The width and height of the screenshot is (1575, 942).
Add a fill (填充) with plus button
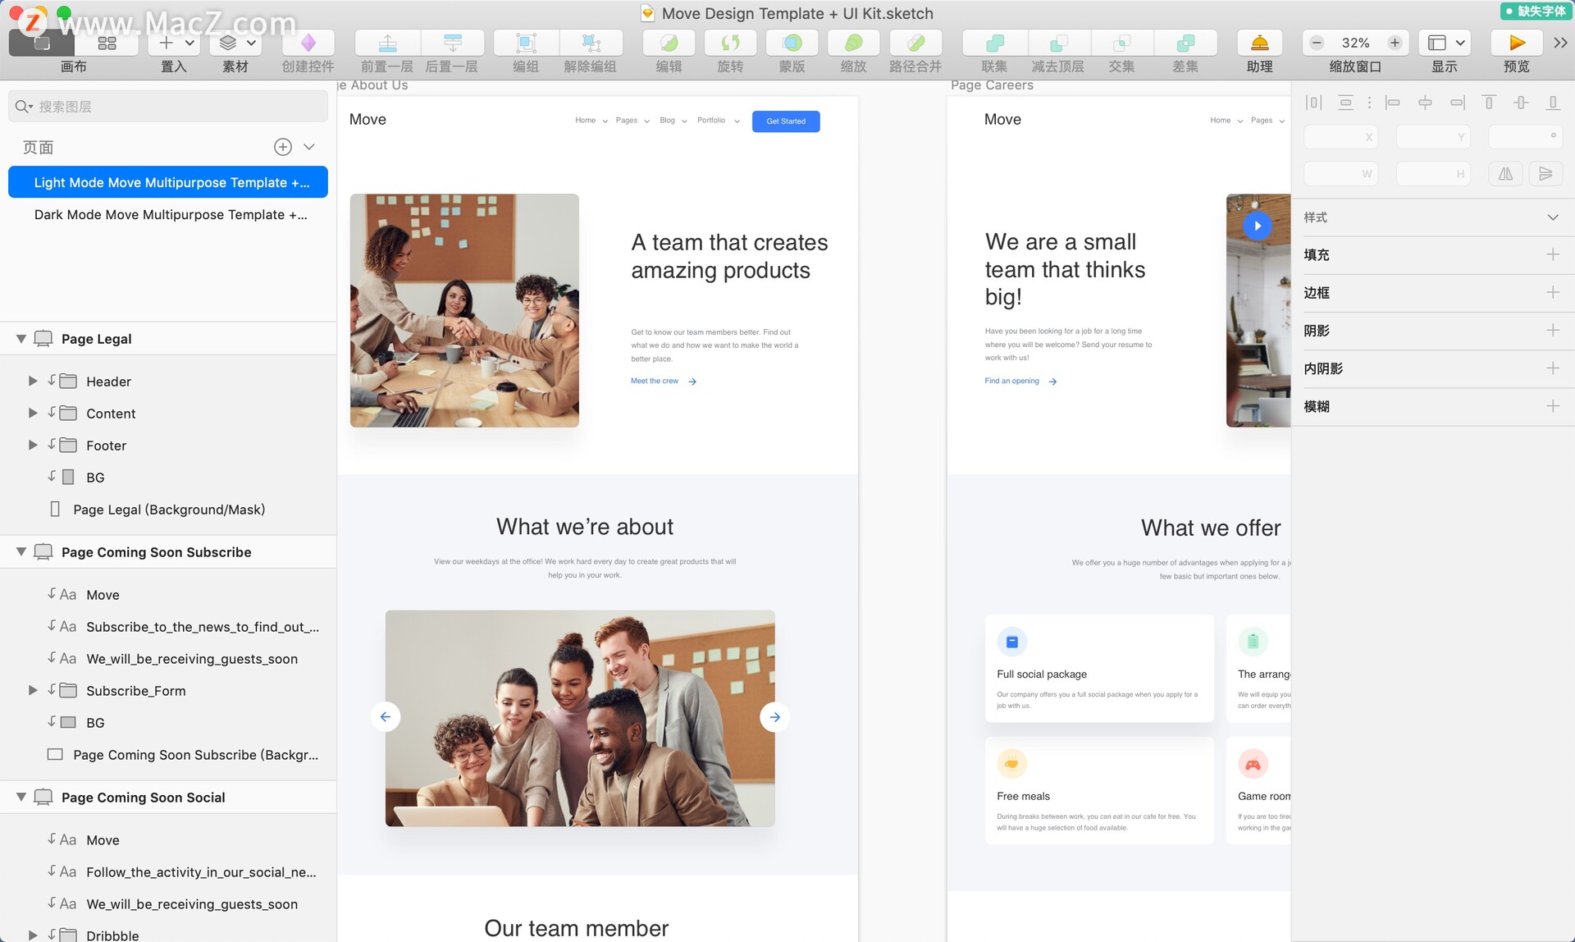click(1552, 254)
